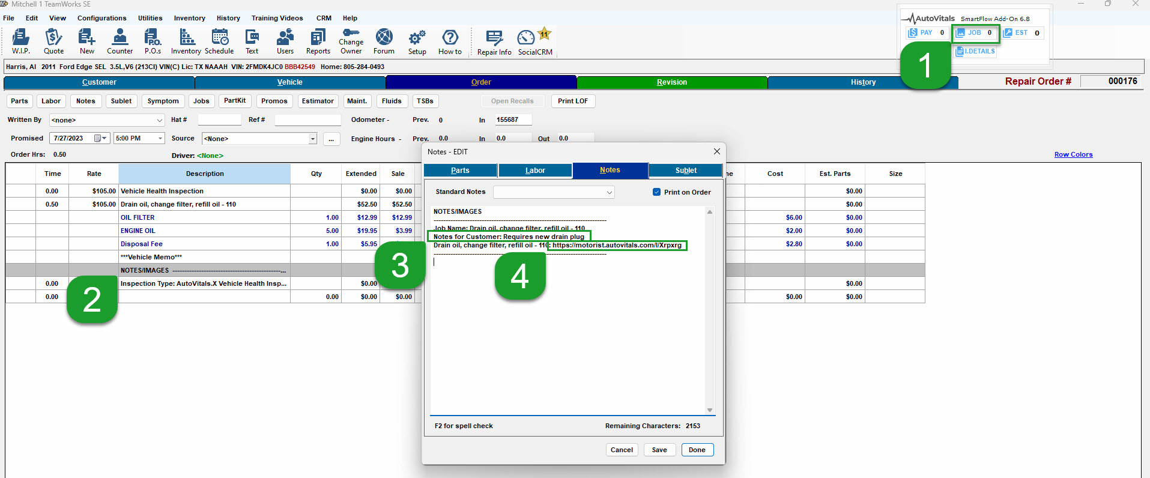Open Setup gears icon
Screen dimensions: 1150x478
point(417,42)
